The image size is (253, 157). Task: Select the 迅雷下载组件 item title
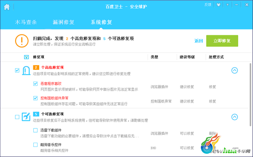pyautogui.click(x=51, y=130)
